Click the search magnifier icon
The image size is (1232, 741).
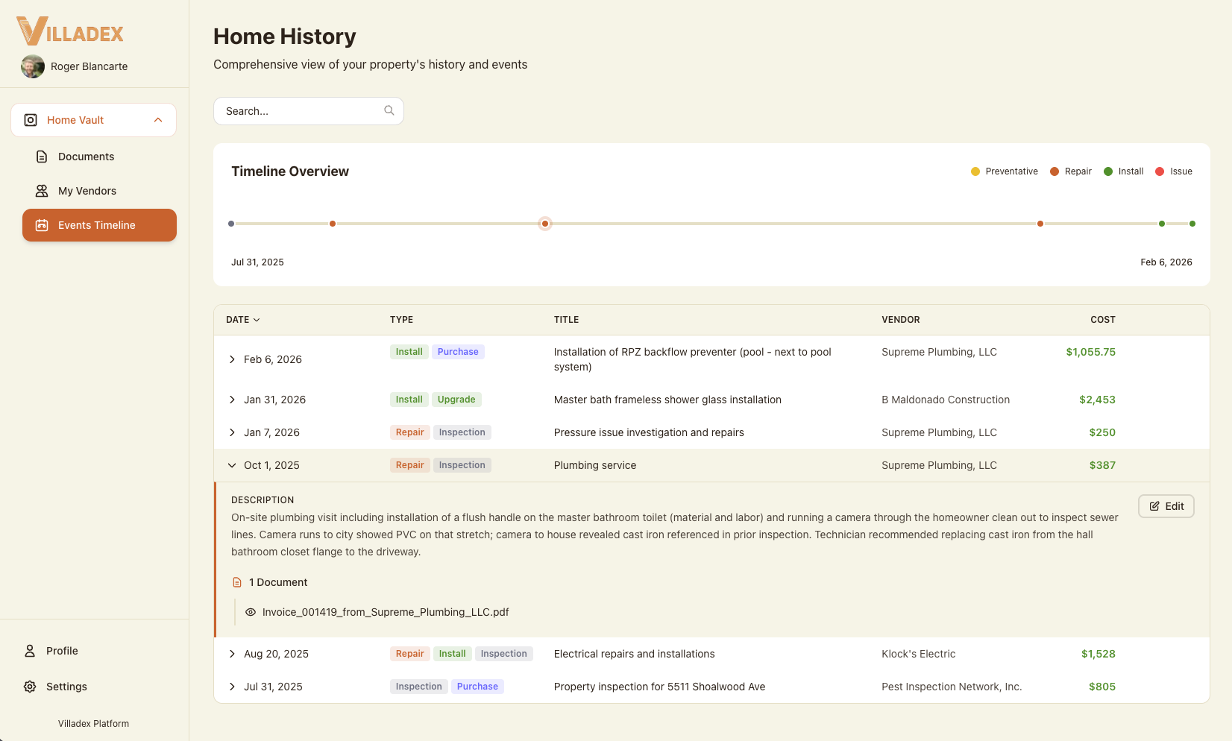(389, 110)
